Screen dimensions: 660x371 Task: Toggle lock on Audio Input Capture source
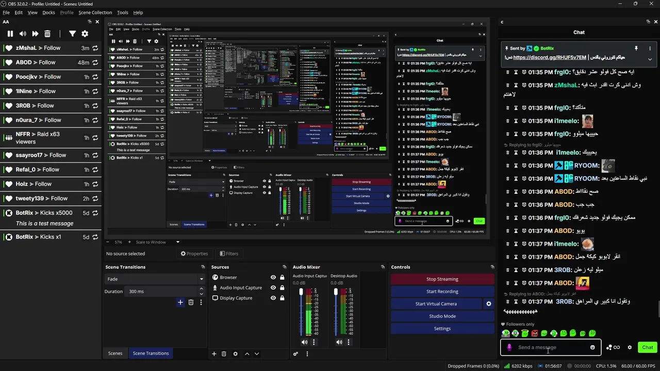click(x=282, y=288)
